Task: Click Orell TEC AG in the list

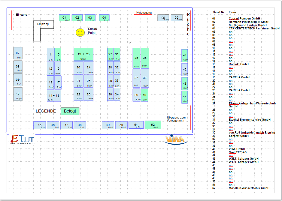Action: (238, 152)
